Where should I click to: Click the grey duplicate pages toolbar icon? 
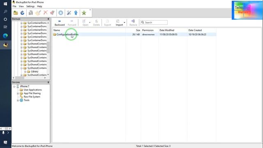coord(31,13)
